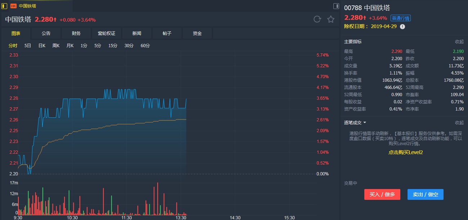Image resolution: width=468 pixels, height=220 pixels.
Task: Click the 普通行情 quote type badge
Action: tap(400, 18)
